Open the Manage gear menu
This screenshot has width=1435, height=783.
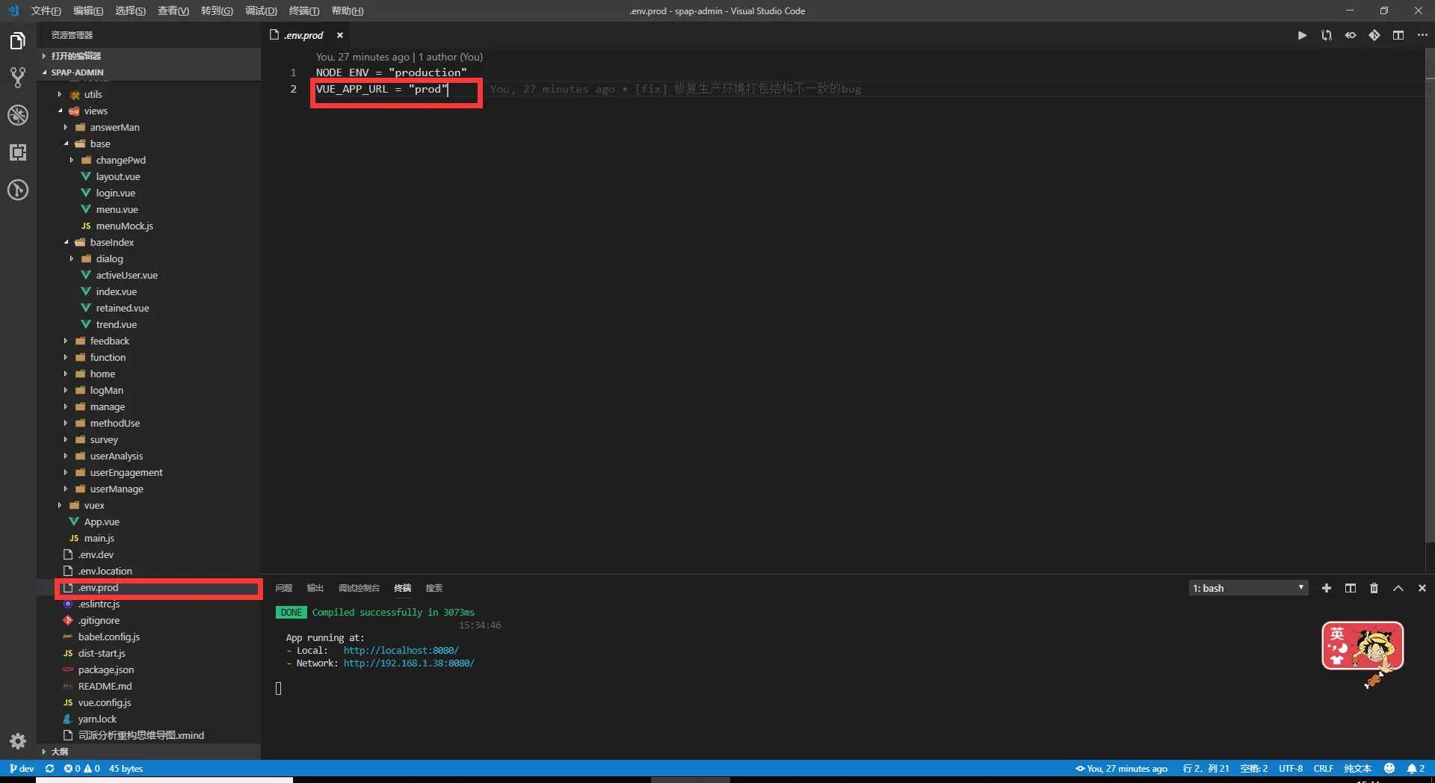pyautogui.click(x=18, y=741)
